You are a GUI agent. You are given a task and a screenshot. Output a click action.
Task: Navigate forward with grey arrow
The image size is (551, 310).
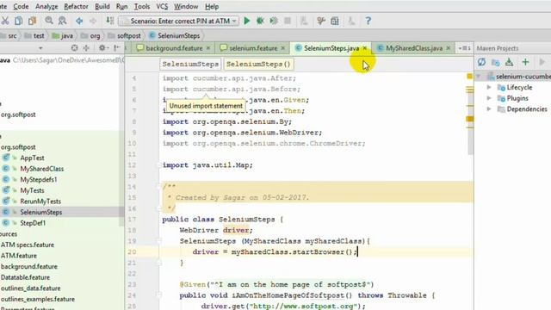click(x=93, y=21)
